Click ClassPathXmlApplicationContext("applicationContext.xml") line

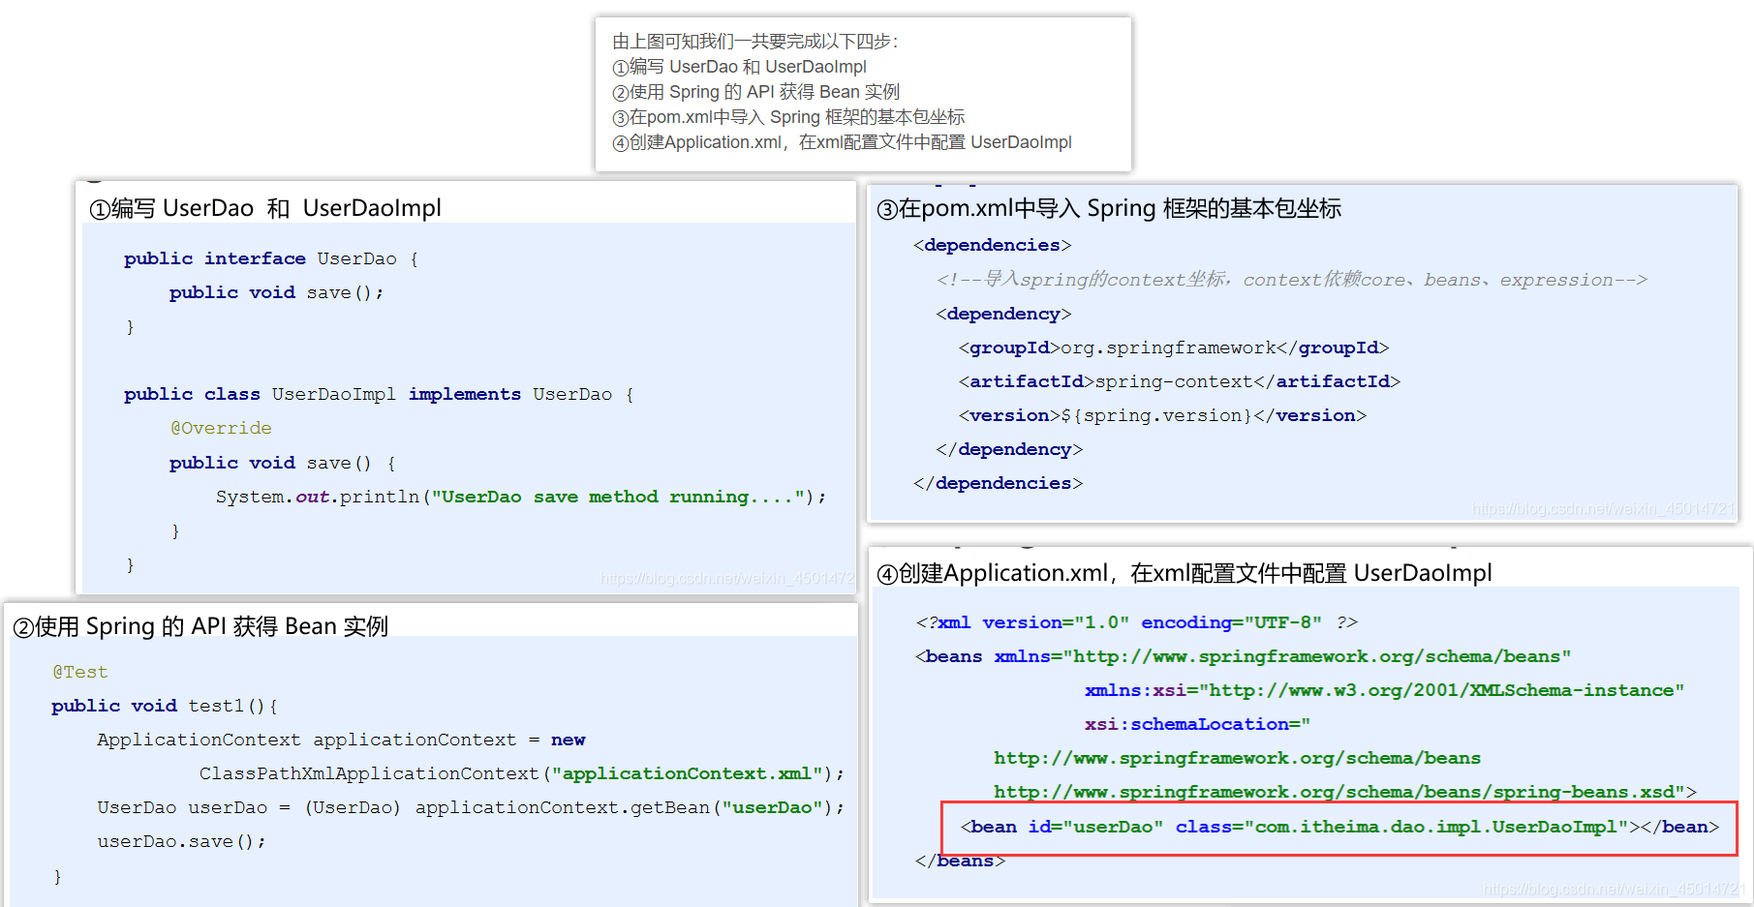click(522, 773)
